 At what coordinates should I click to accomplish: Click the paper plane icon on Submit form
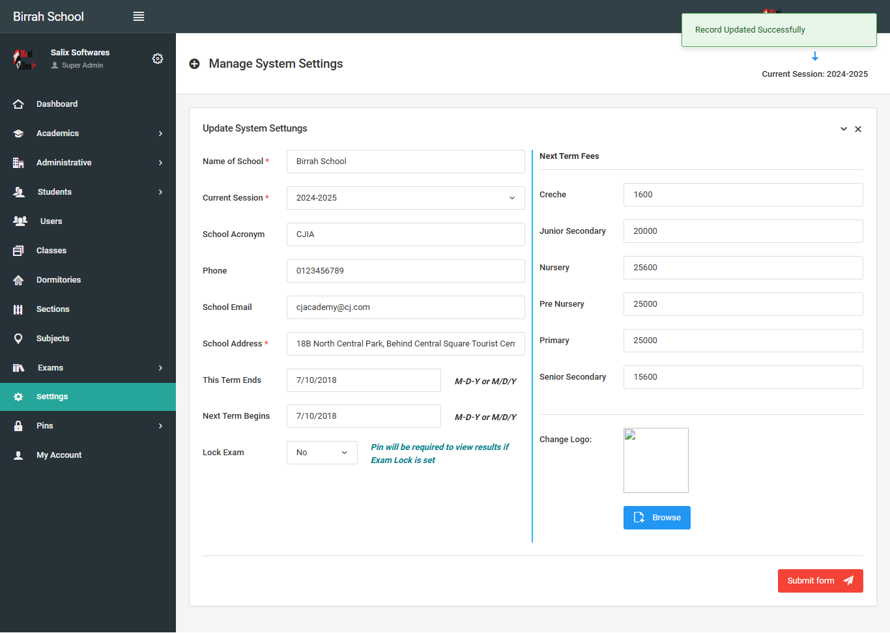pyautogui.click(x=848, y=581)
